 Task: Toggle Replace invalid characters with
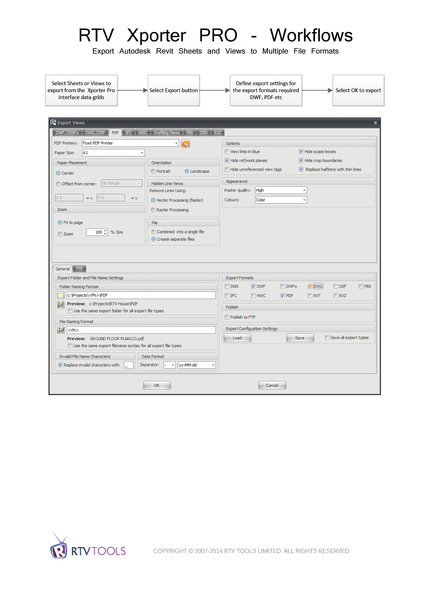[x=60, y=365]
